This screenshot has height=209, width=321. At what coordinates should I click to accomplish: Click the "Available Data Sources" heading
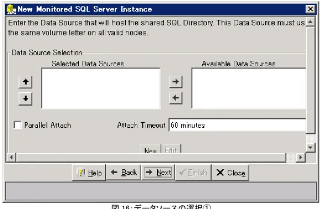click(238, 64)
